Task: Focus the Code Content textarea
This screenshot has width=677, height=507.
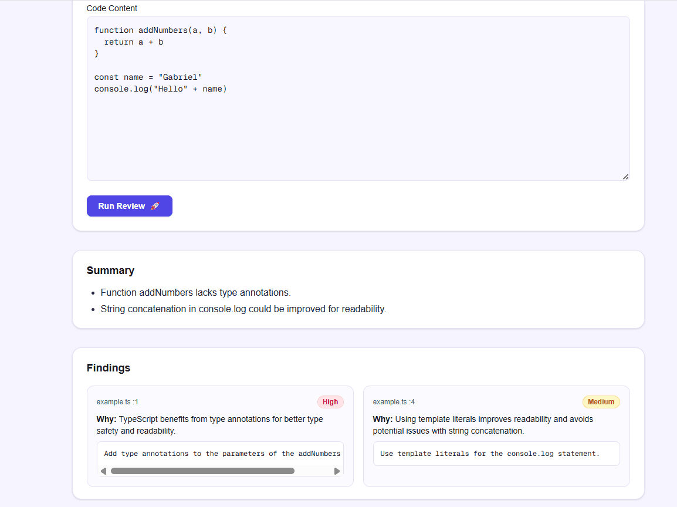Action: point(358,99)
